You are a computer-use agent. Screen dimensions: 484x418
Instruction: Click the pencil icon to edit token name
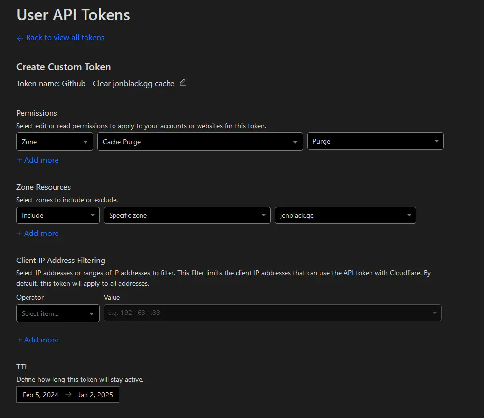183,83
